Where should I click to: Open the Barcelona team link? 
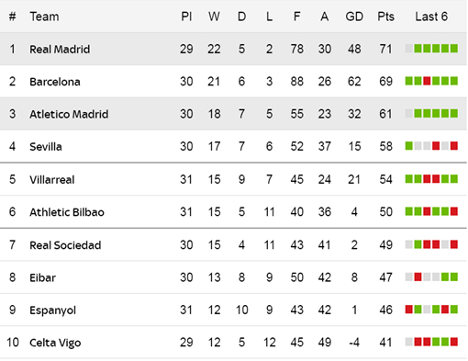point(55,82)
